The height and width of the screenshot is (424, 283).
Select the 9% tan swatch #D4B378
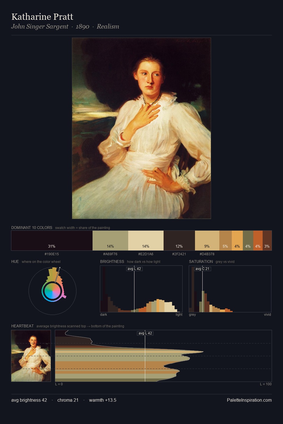click(207, 241)
